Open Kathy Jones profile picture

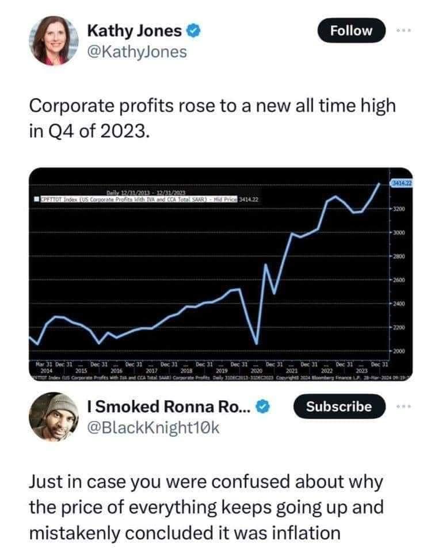[x=54, y=39]
